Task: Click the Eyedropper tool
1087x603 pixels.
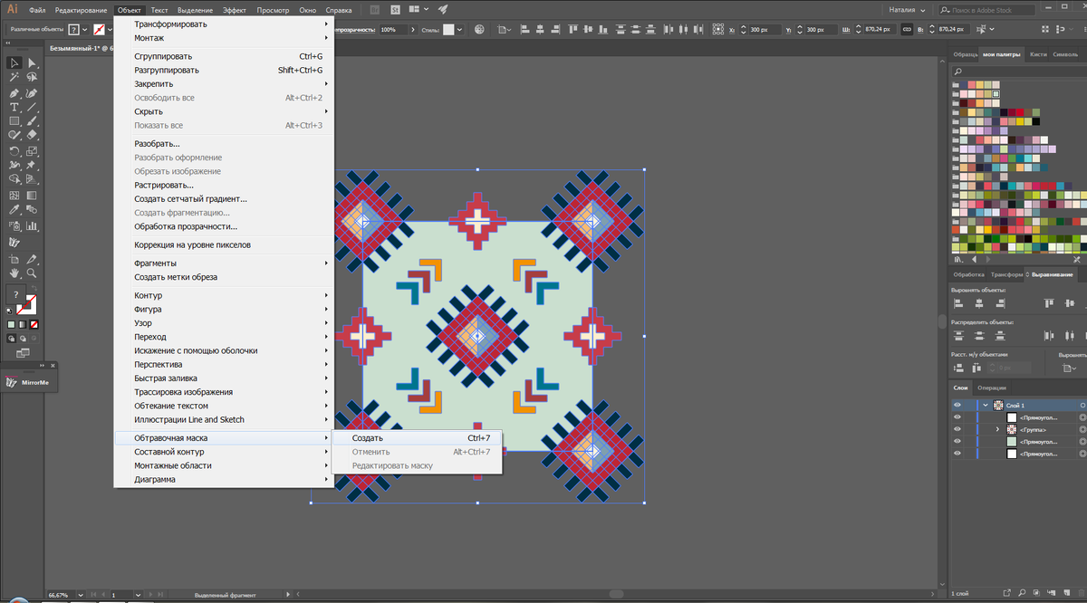Action: (14, 210)
